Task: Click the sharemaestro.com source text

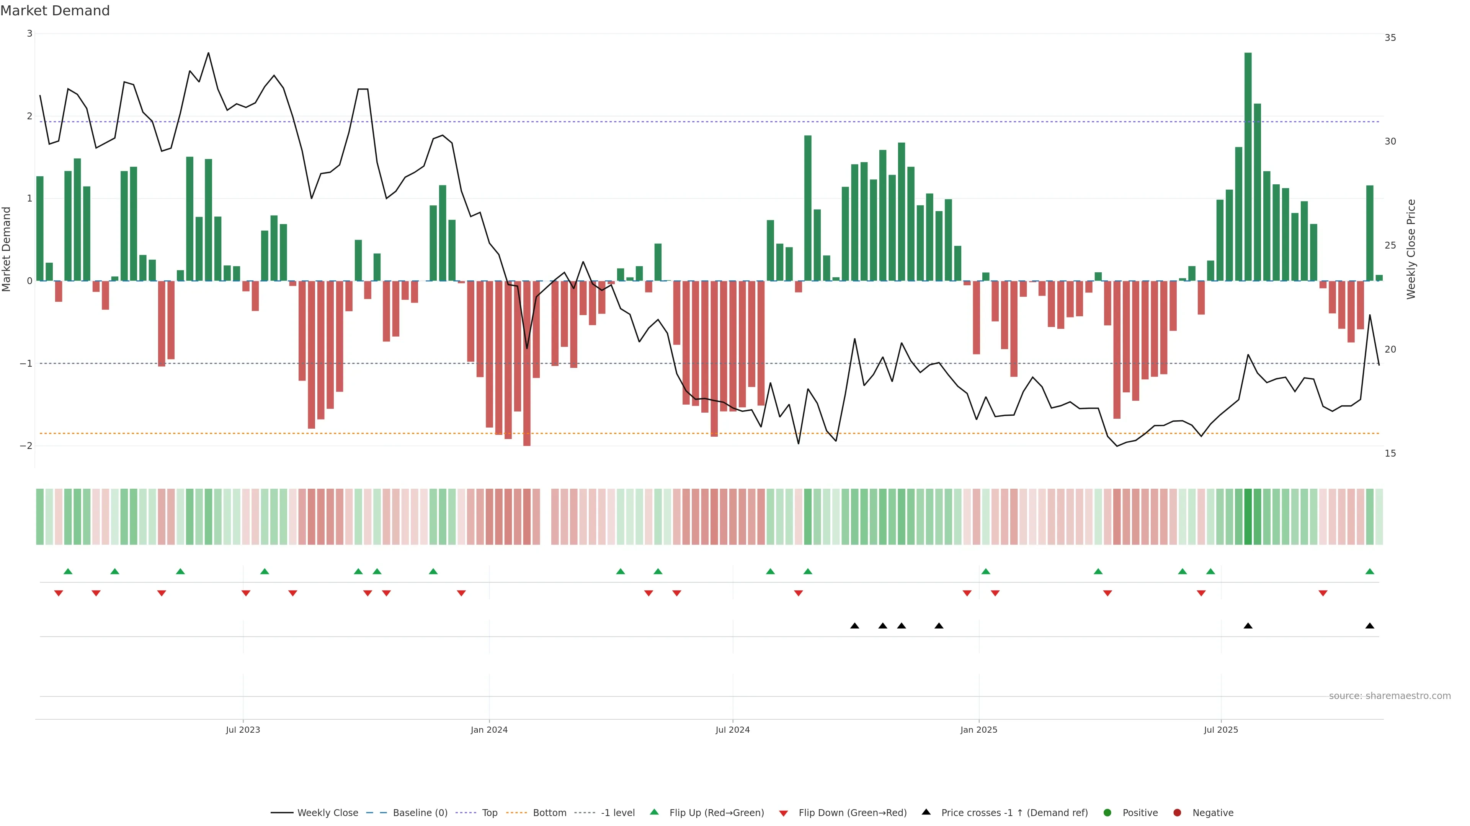Action: pyautogui.click(x=1390, y=696)
